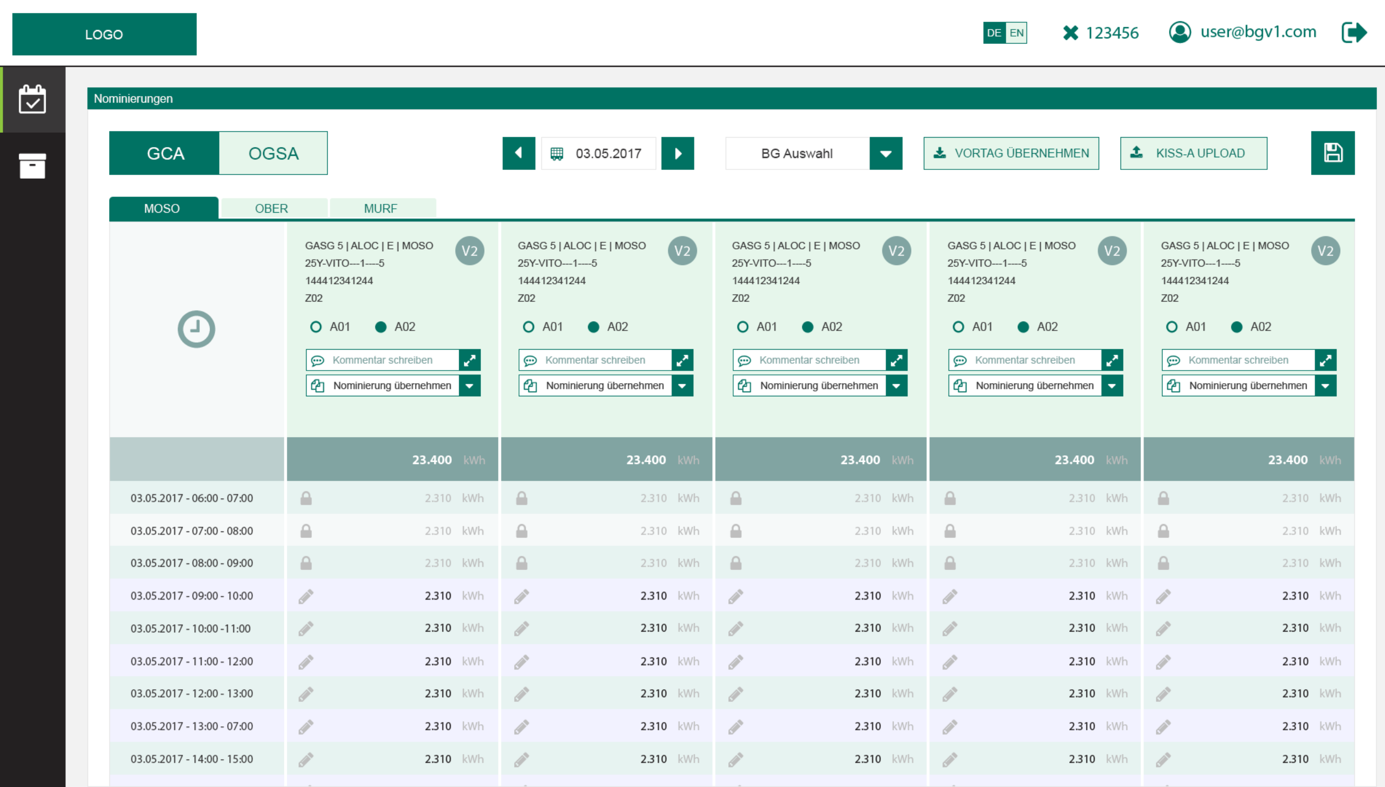This screenshot has height=787, width=1385.
Task: Expand comment field in fourth column
Action: click(1112, 360)
